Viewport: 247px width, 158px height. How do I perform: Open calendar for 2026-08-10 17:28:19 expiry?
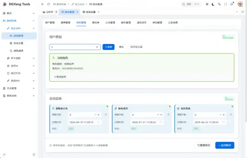coord(98,122)
